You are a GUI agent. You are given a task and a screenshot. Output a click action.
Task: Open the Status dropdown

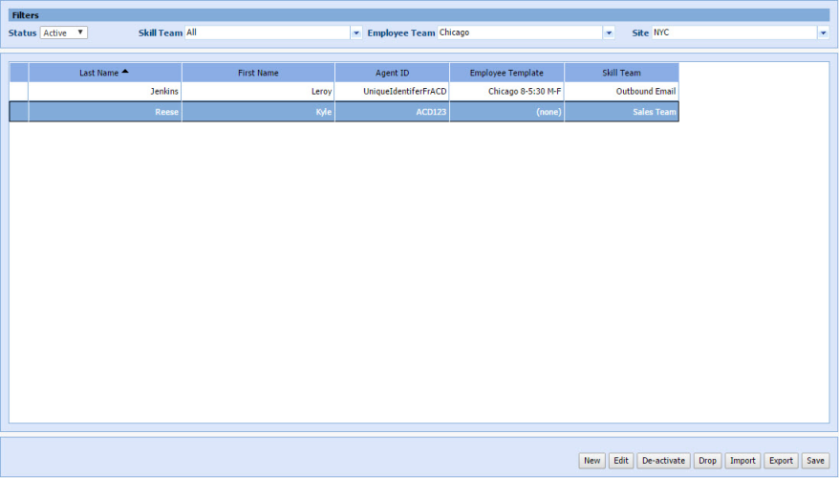[x=64, y=33]
